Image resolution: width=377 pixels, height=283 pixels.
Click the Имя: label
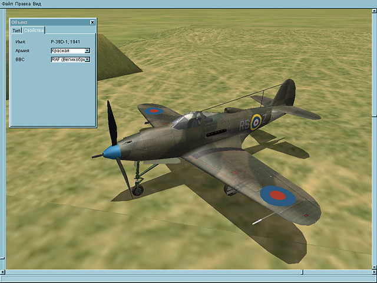pyautogui.click(x=21, y=42)
